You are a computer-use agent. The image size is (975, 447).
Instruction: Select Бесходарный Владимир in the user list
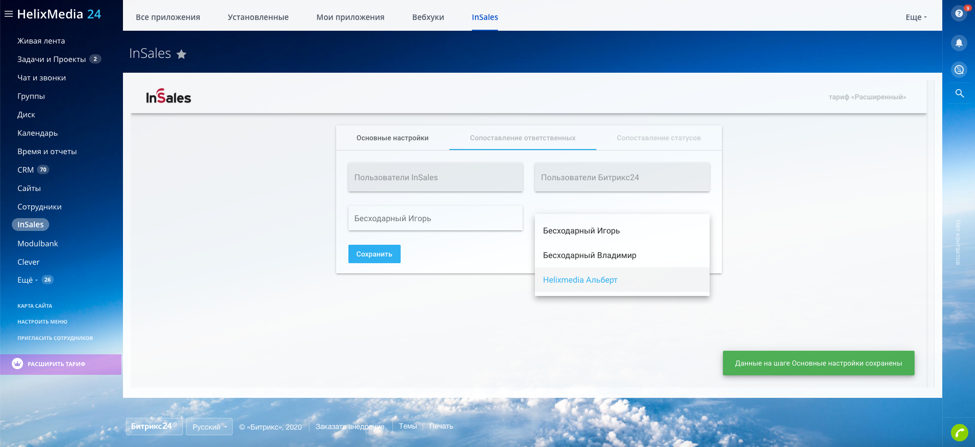pos(589,256)
